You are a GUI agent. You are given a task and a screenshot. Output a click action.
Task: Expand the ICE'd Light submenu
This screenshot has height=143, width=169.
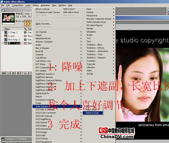57,135
